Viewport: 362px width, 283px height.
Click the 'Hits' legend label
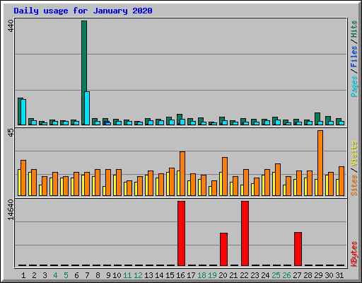coord(354,29)
